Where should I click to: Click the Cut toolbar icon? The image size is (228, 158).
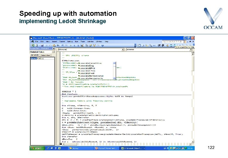click(x=47, y=45)
